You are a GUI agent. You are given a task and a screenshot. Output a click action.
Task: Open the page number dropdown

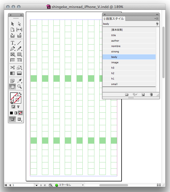36,185
